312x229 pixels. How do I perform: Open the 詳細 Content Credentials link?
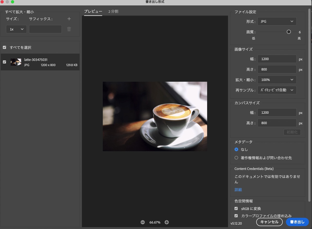click(238, 190)
